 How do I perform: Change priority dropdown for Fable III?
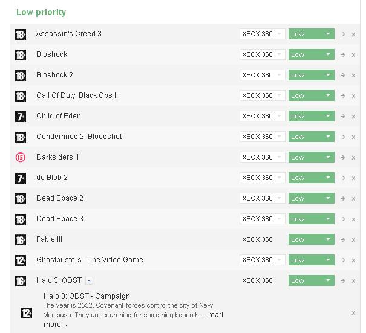[x=312, y=239]
